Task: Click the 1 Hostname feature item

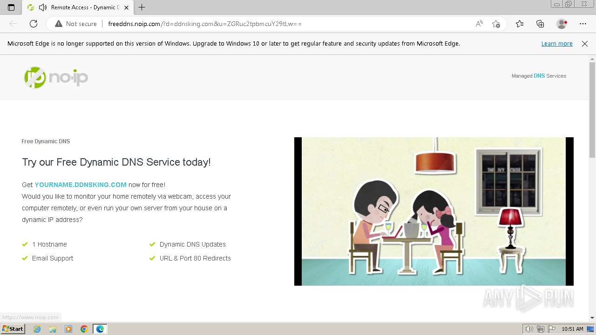Action: 49,244
